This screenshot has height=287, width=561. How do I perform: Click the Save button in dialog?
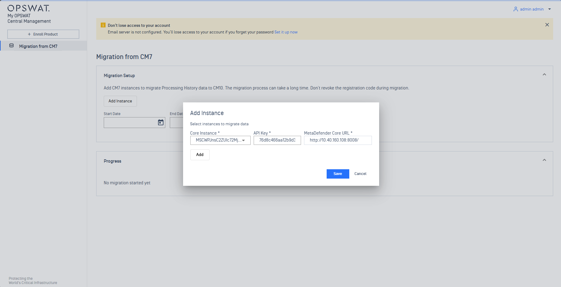(338, 174)
